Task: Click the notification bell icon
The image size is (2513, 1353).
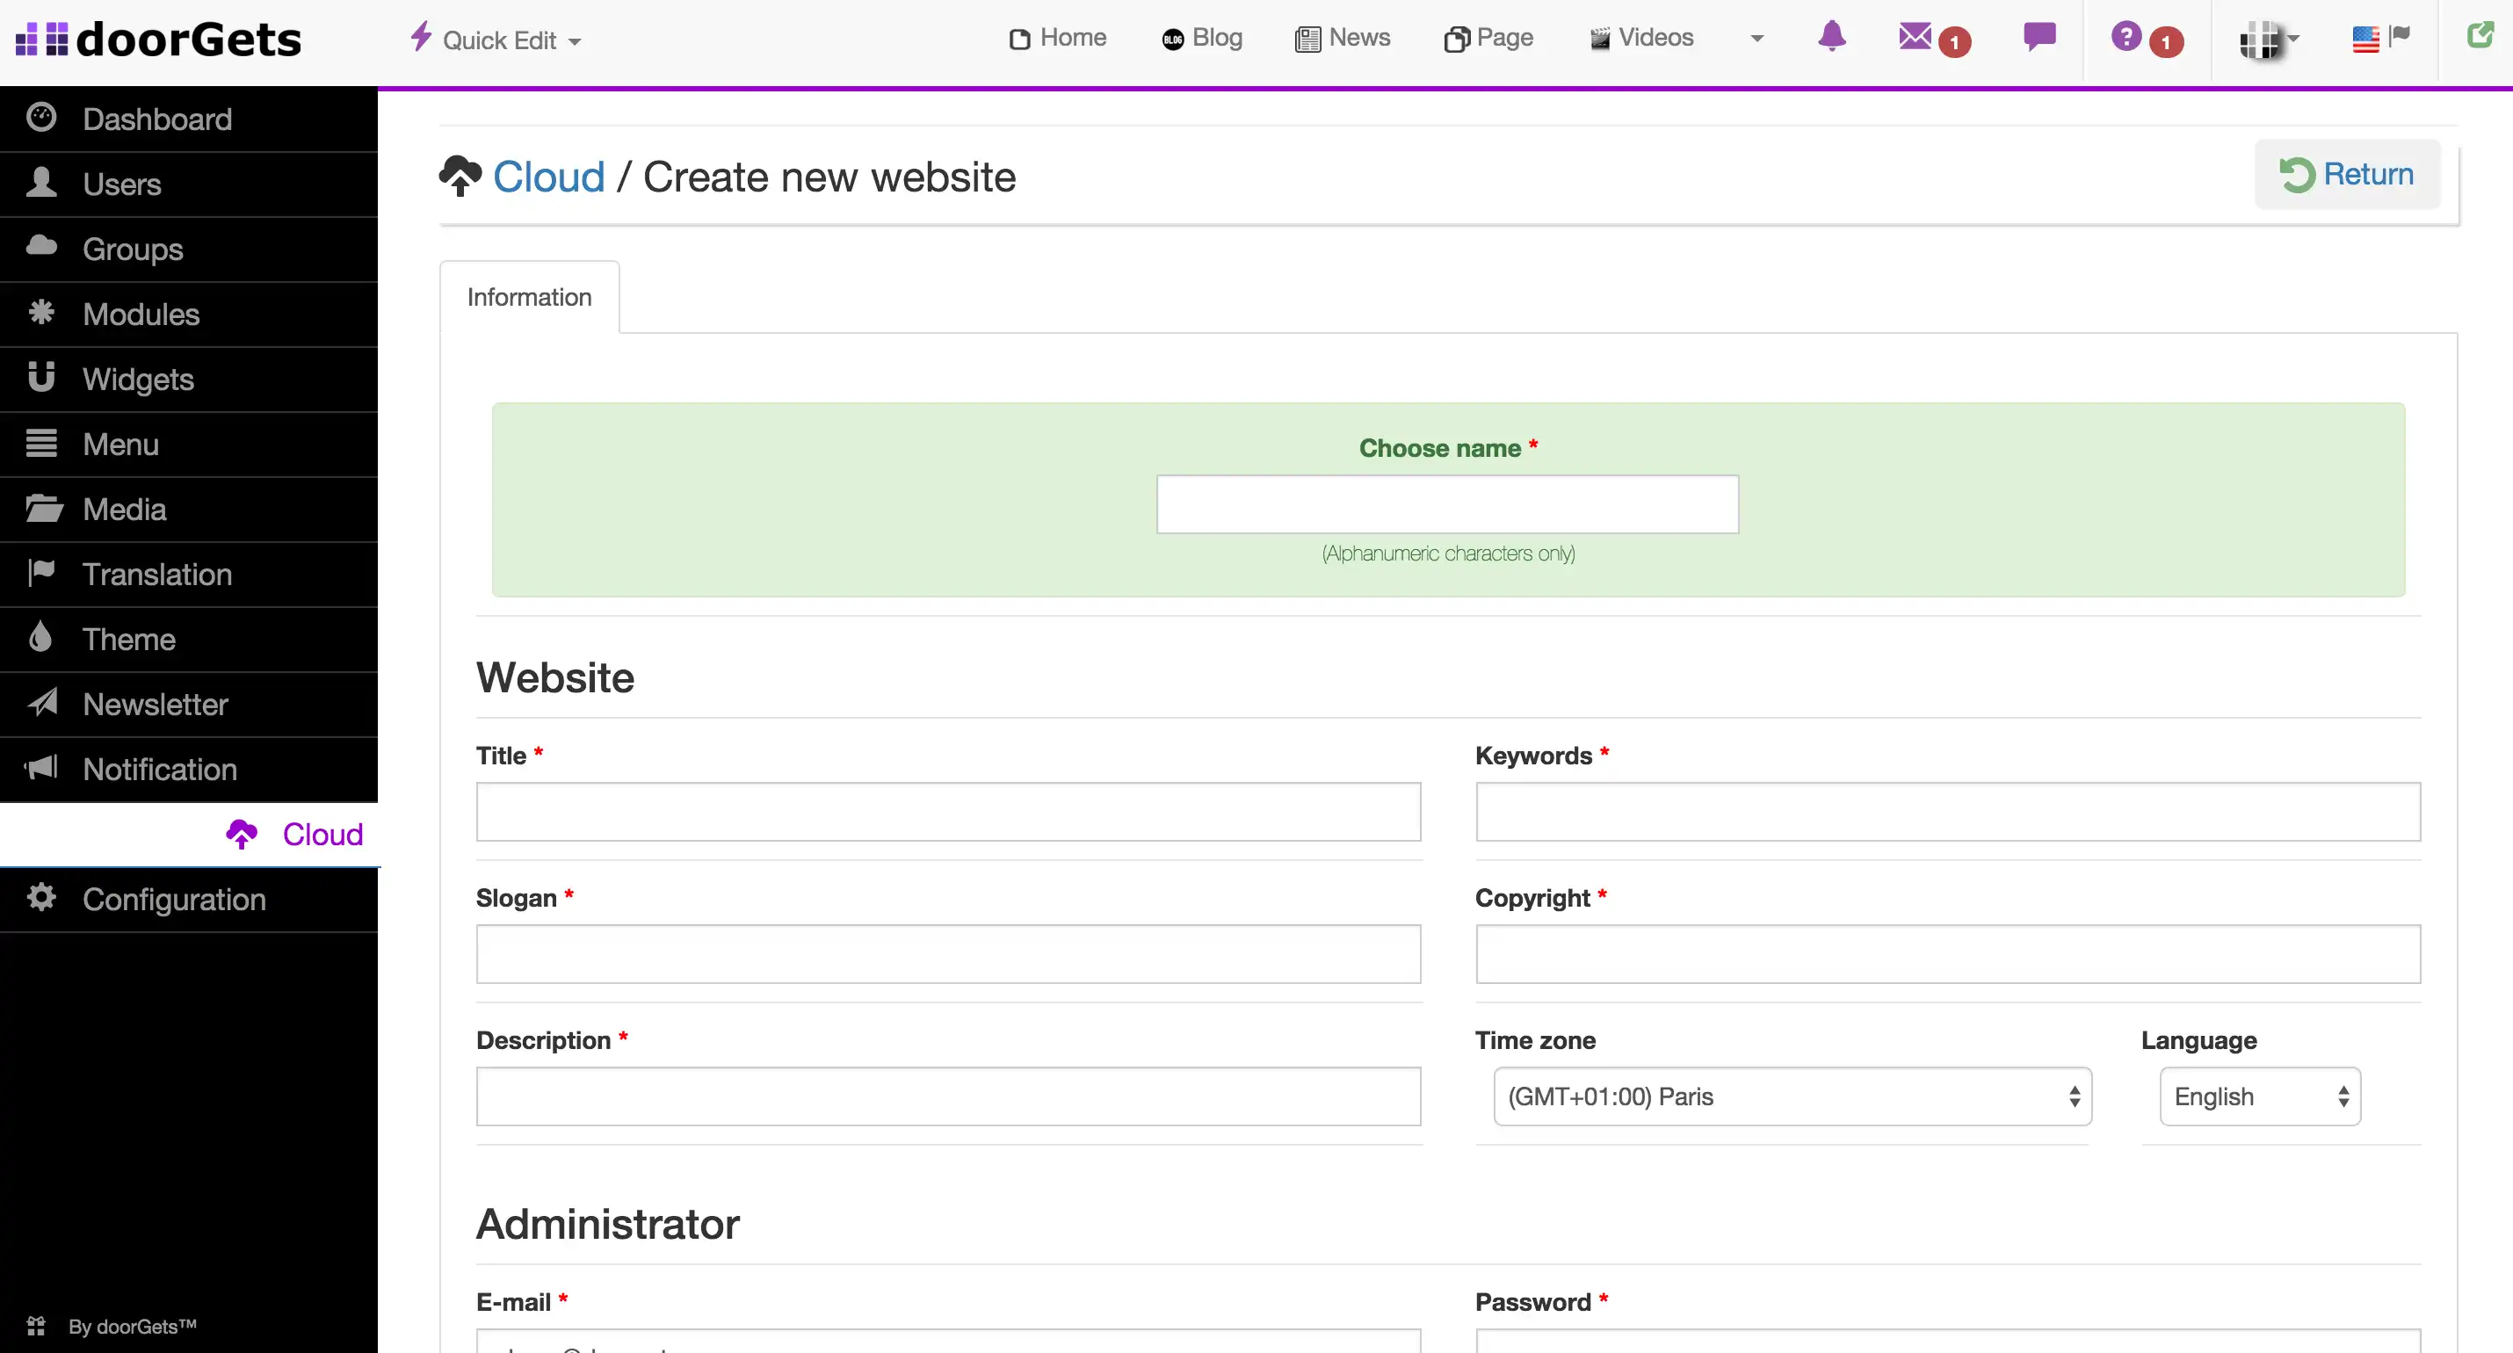Action: coord(1831,37)
